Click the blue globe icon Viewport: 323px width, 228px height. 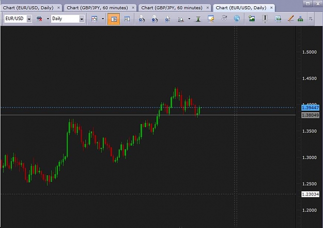click(x=237, y=18)
